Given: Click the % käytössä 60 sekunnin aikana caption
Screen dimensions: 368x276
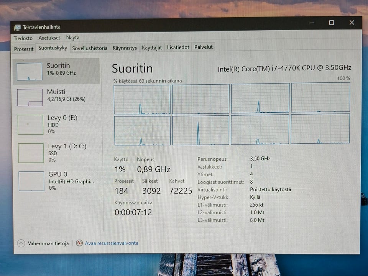Looking at the screenshot, I should pos(148,81).
